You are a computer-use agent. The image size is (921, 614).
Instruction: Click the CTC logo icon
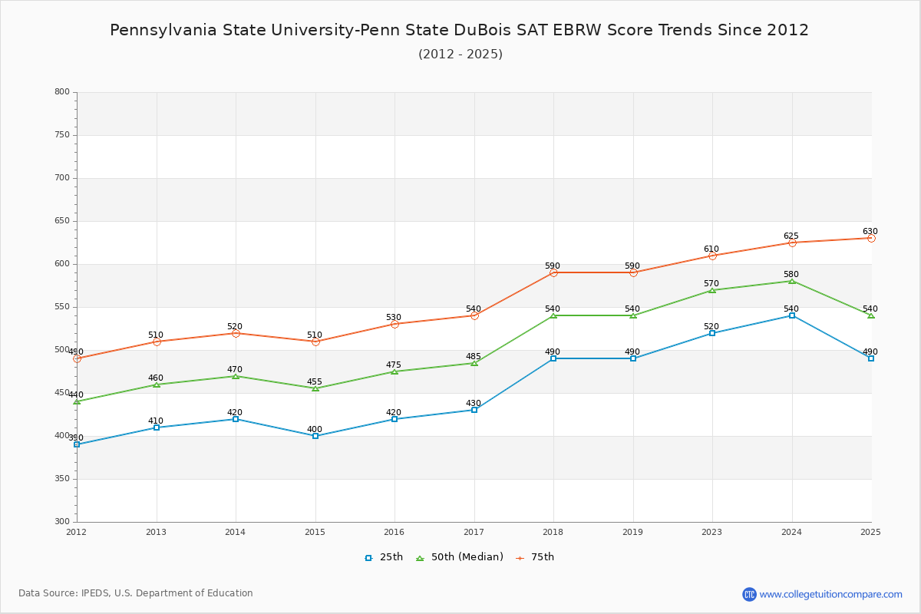pos(749,594)
